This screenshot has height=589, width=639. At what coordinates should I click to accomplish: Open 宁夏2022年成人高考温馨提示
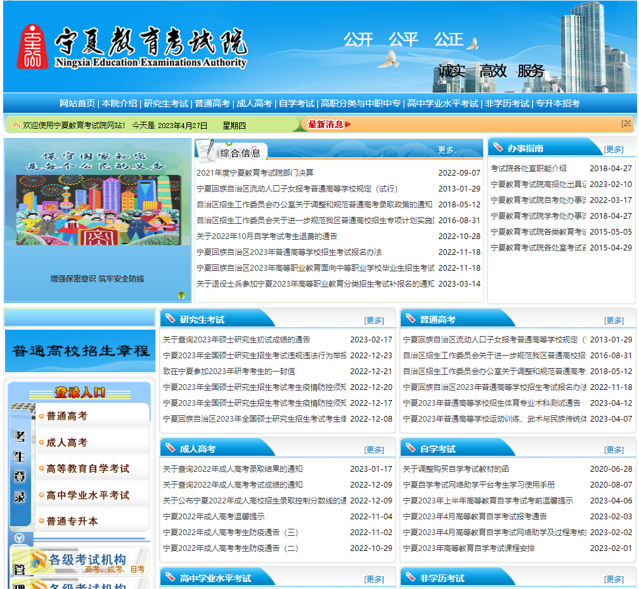(x=214, y=517)
